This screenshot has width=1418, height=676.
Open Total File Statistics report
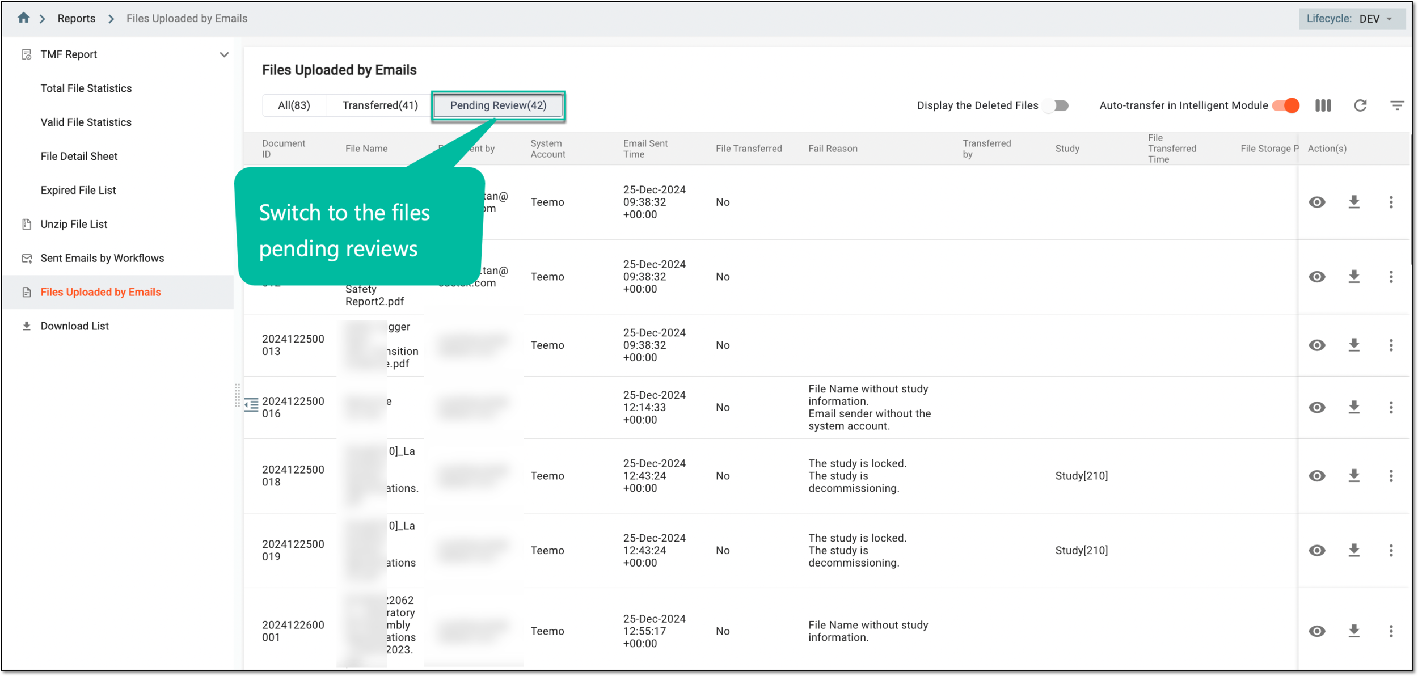[x=86, y=88]
